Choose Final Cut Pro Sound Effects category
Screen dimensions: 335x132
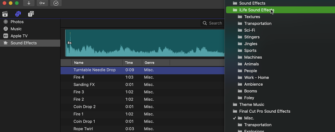(265, 111)
